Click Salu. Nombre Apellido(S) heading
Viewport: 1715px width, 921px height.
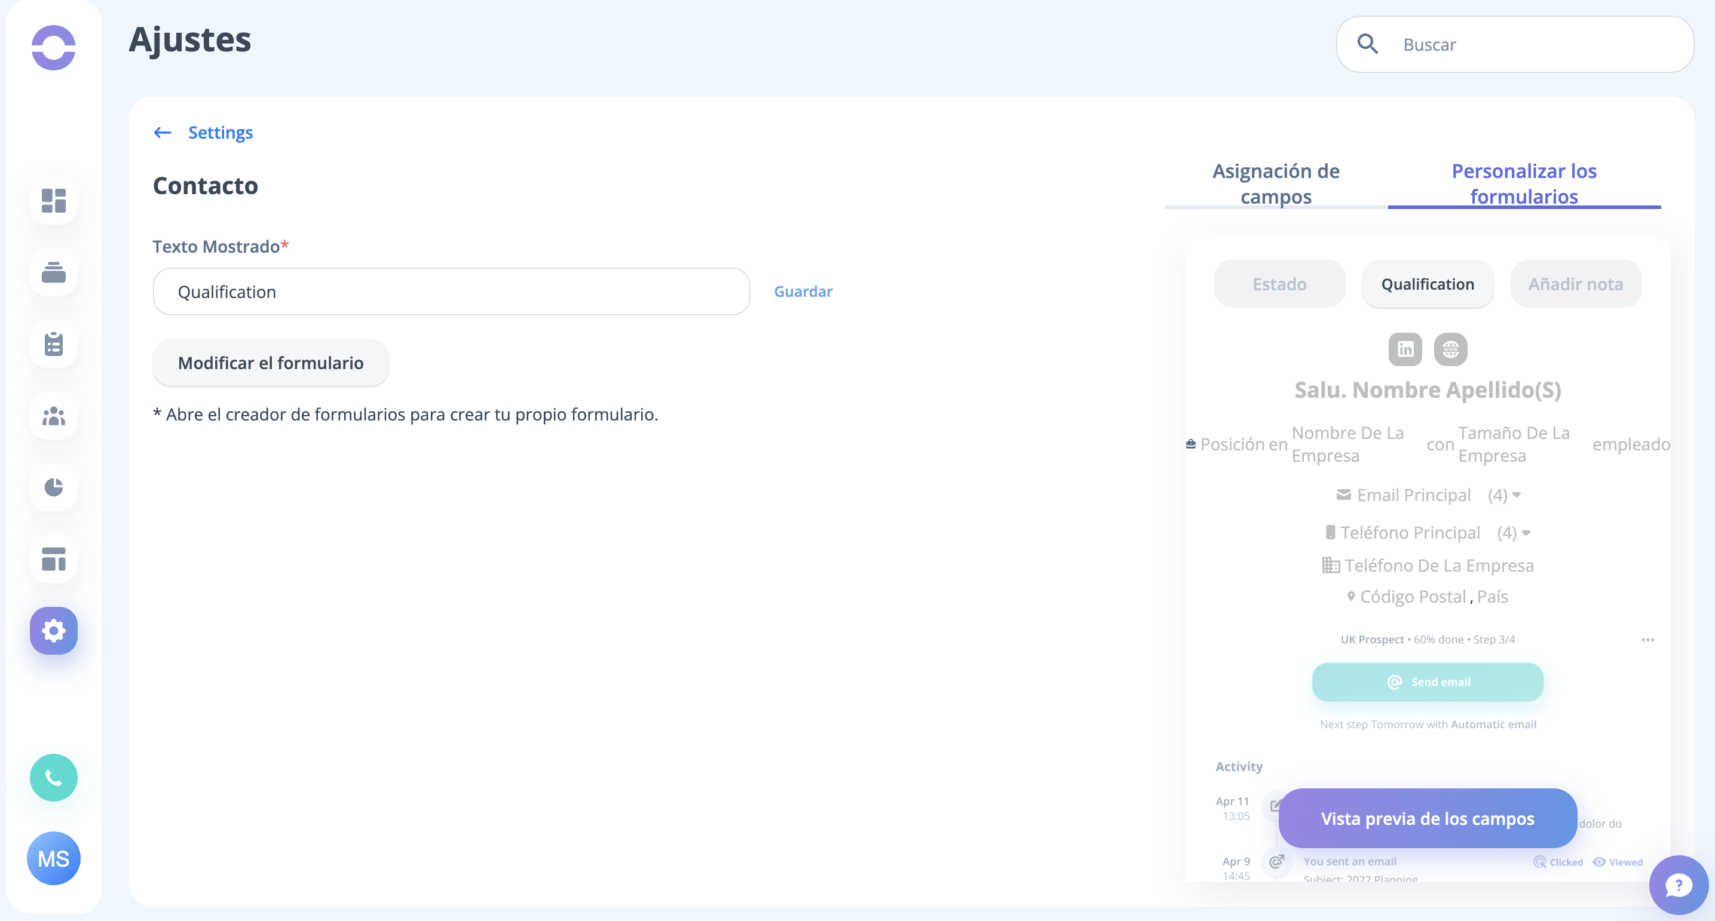pos(1428,389)
